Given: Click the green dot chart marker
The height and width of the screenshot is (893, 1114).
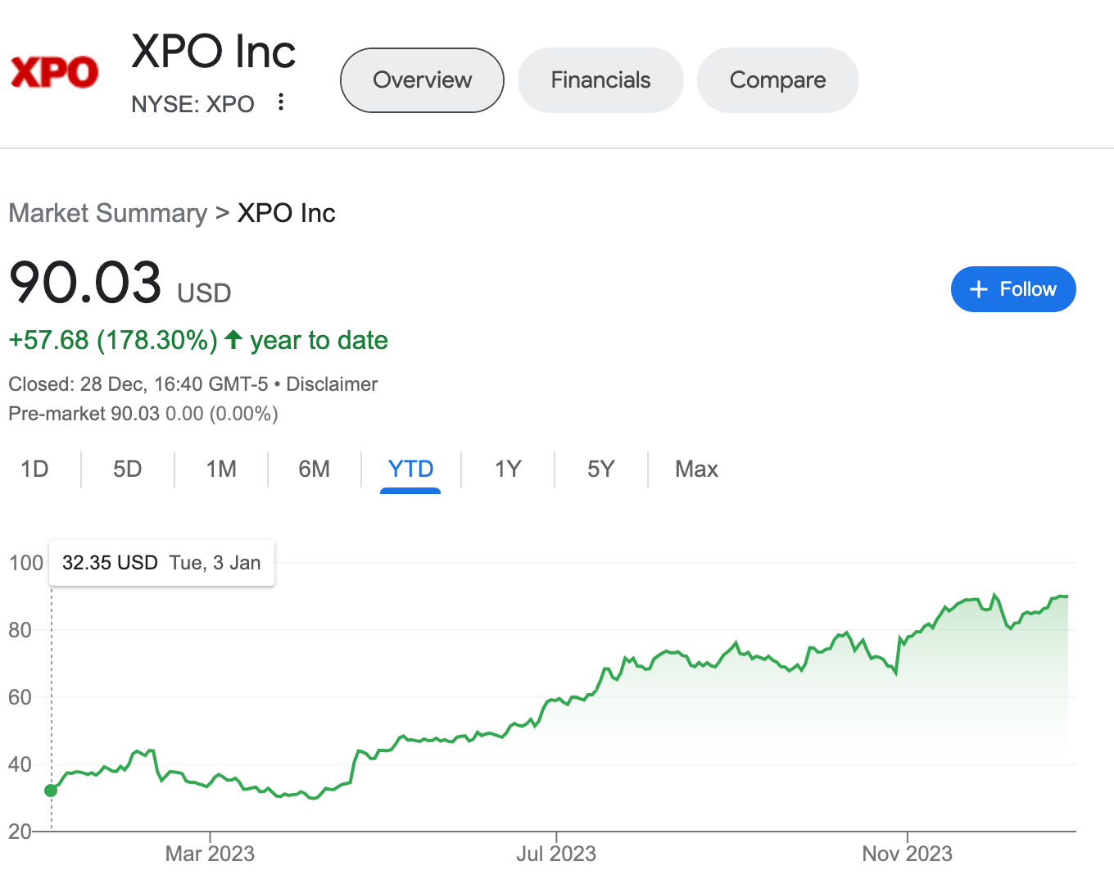Looking at the screenshot, I should point(51,791).
